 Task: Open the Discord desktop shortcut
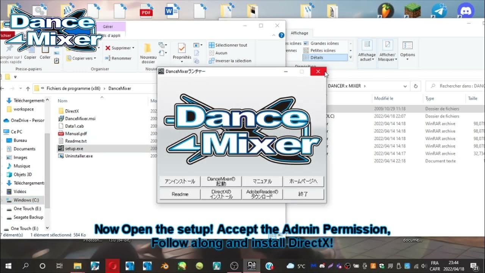click(466, 11)
